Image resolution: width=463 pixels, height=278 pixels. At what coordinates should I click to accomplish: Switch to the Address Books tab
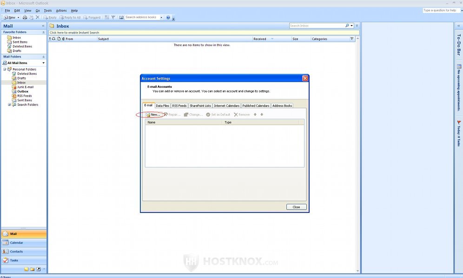282,105
